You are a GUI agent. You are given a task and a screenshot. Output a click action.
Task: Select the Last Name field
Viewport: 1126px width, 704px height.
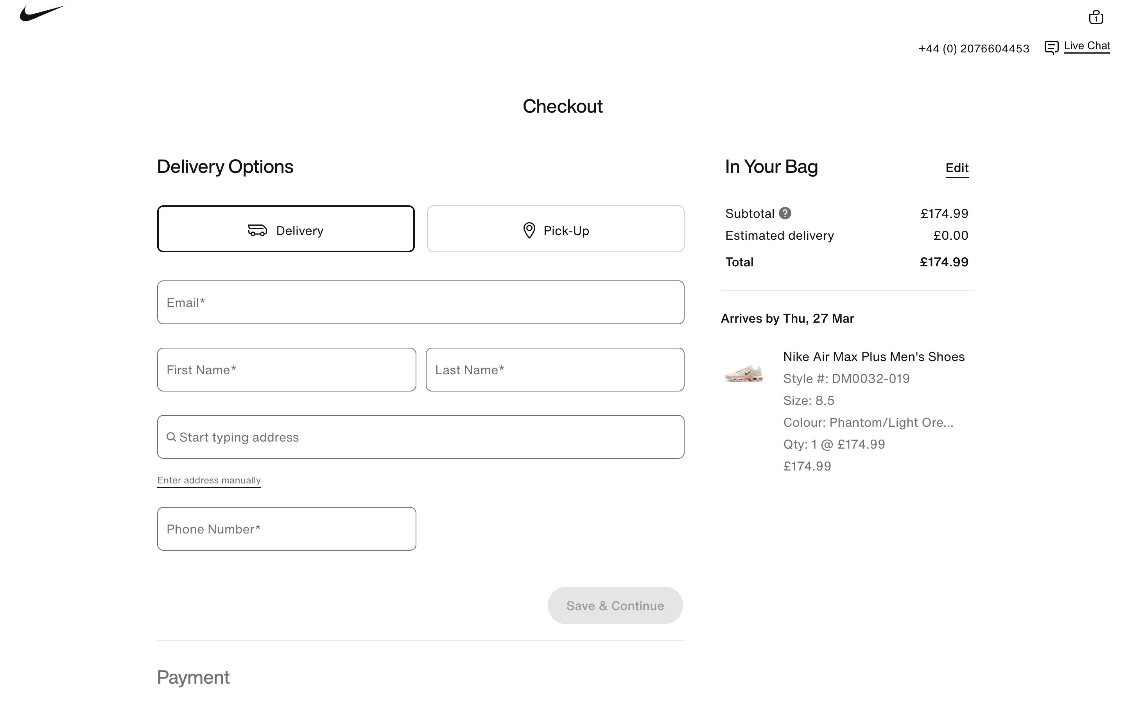pyautogui.click(x=555, y=369)
